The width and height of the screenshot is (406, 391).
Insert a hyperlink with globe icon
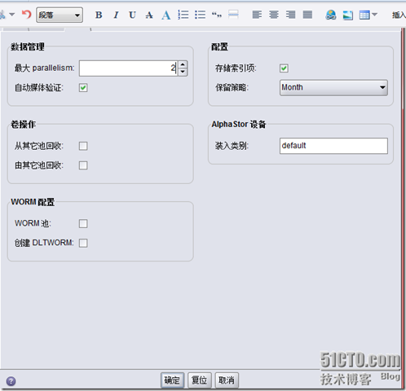pos(331,15)
